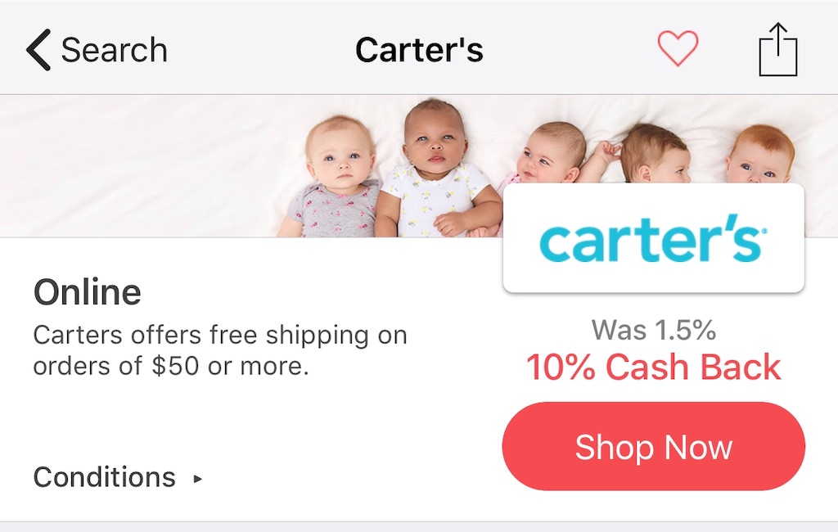Tap the Conditions label

click(104, 477)
